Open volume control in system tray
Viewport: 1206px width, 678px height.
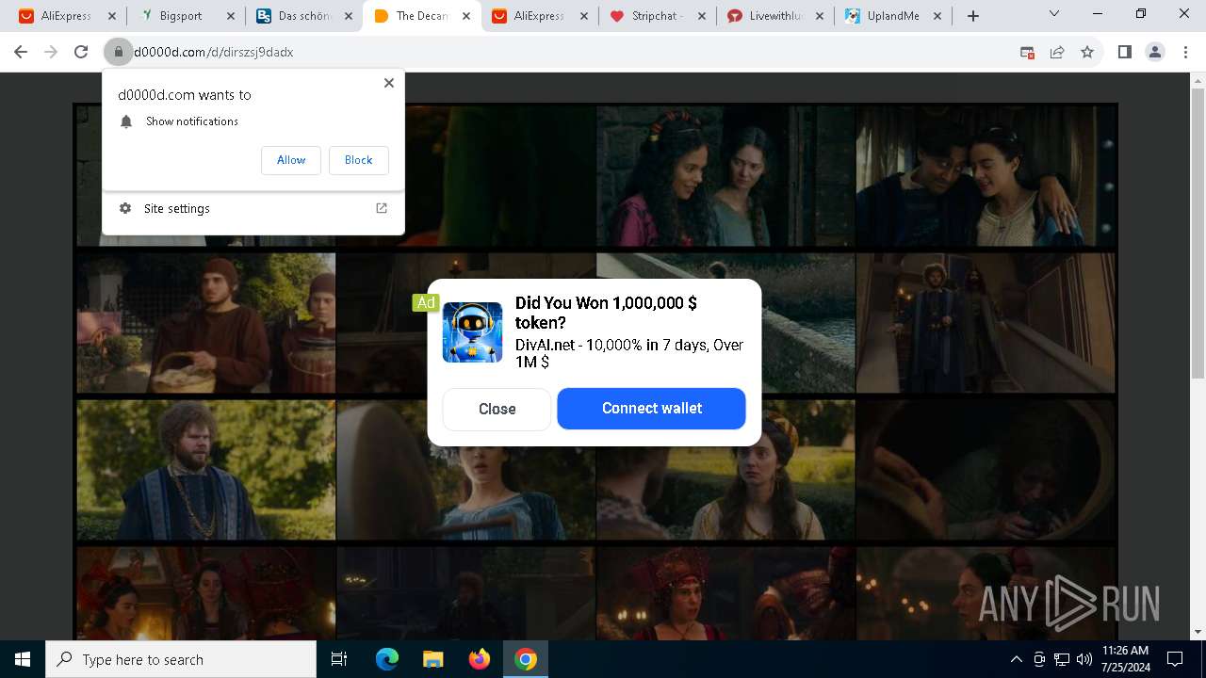(x=1084, y=659)
